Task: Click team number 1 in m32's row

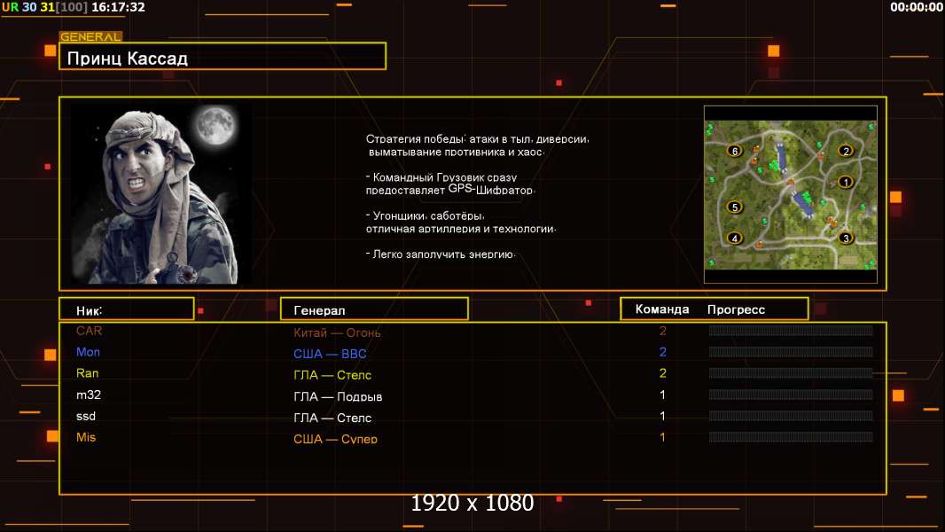Action: point(662,395)
